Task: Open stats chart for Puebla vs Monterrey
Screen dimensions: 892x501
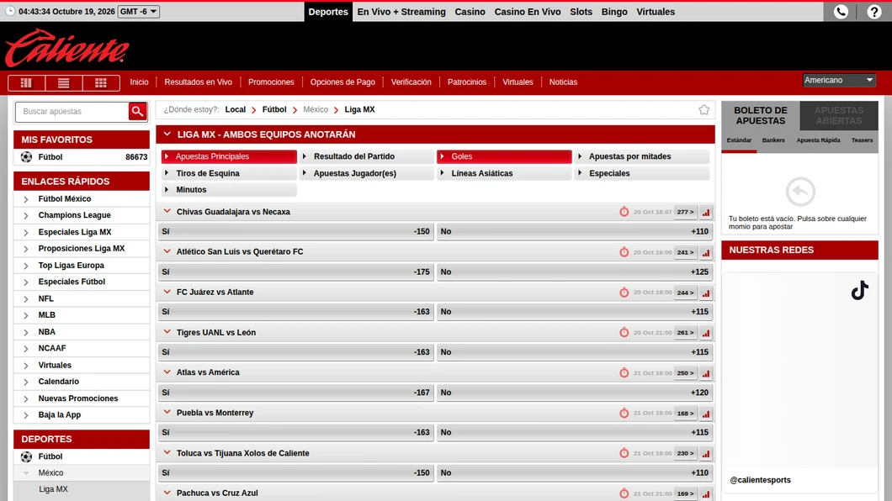Action: [x=705, y=414]
